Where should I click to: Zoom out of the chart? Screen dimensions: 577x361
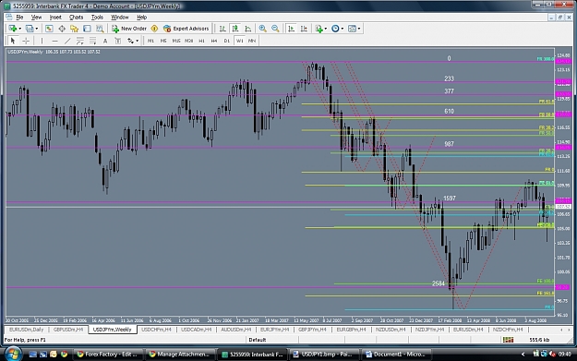point(275,29)
